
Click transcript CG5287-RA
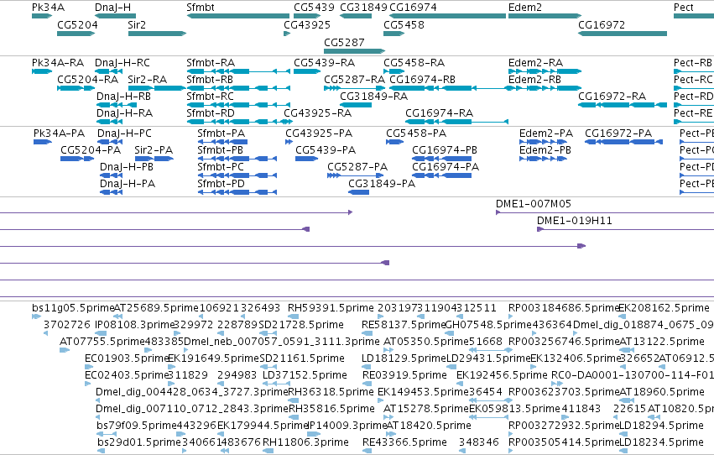click(354, 88)
